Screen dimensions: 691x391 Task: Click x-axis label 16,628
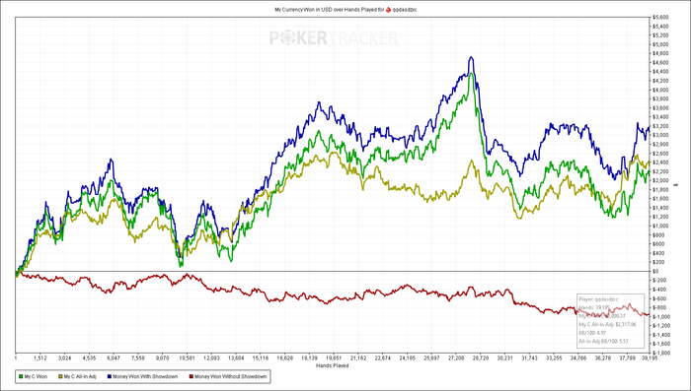(285, 358)
